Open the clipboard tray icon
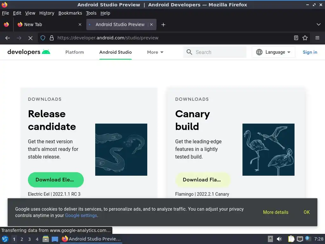 (291, 239)
